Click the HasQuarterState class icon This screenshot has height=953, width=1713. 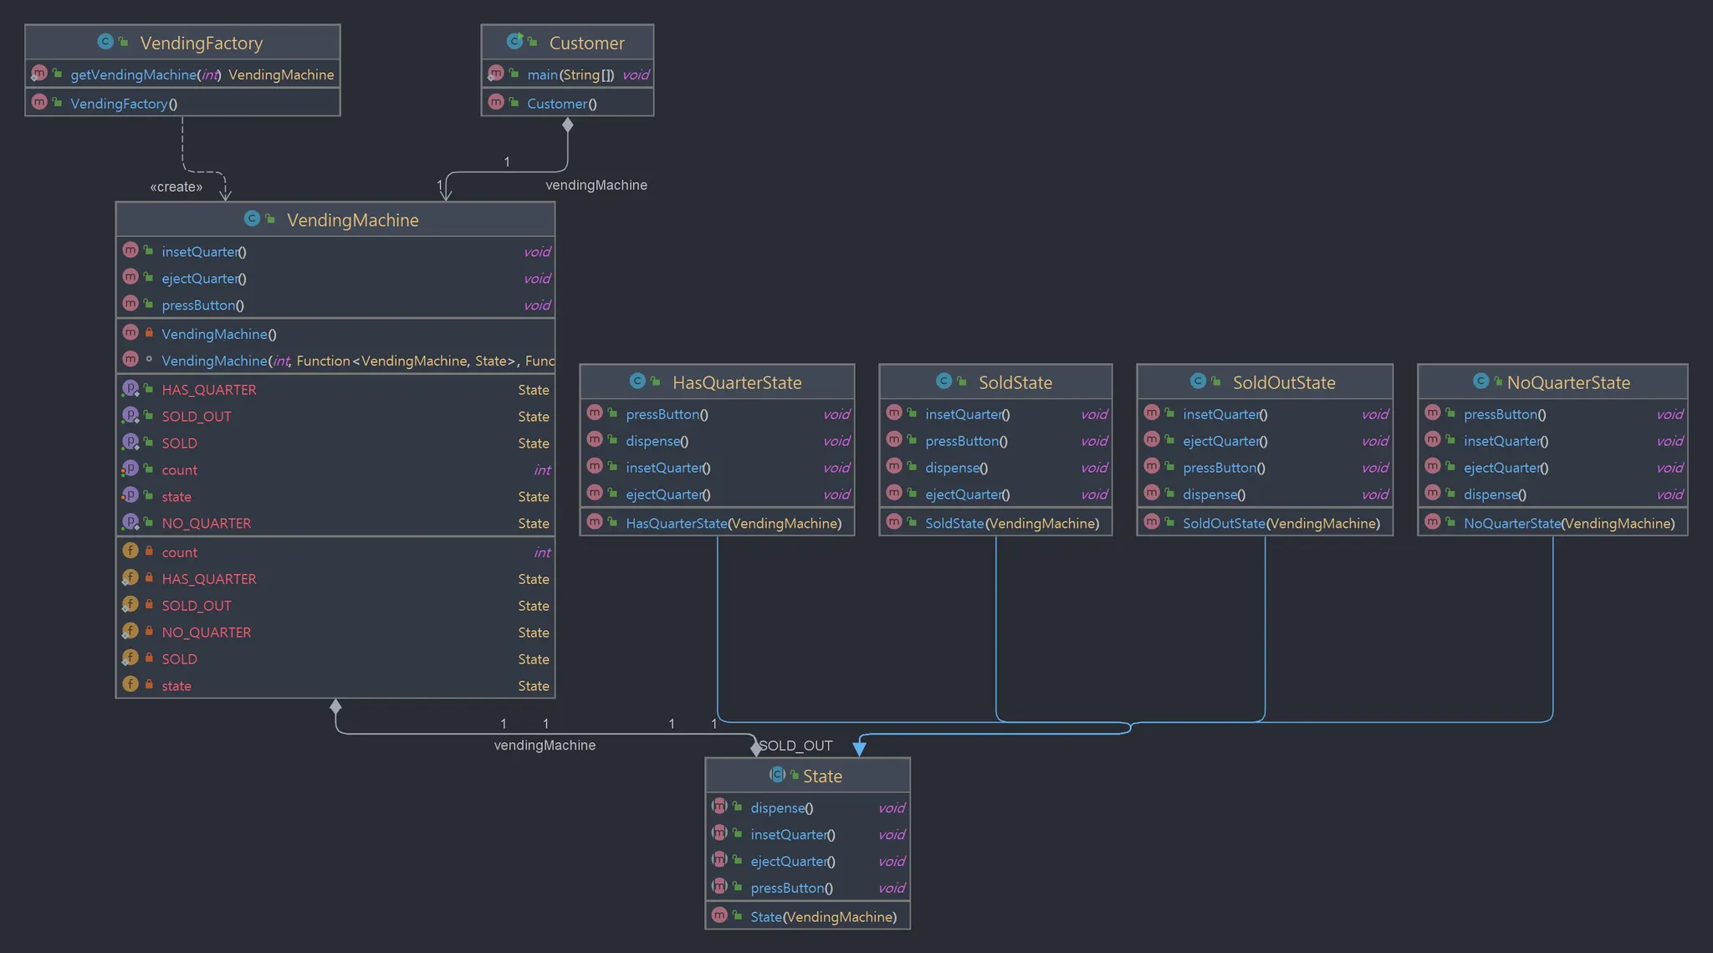pyautogui.click(x=637, y=381)
